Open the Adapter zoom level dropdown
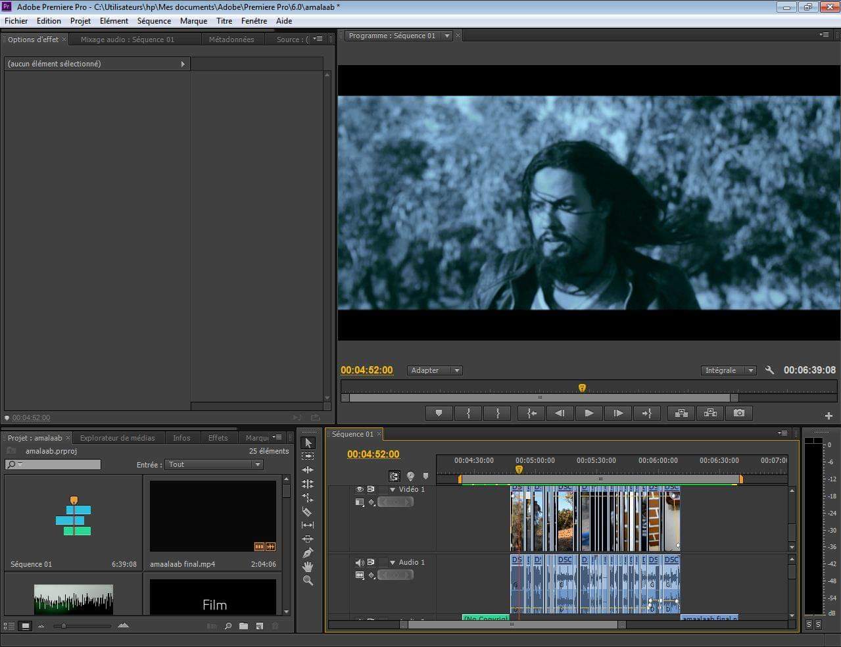 tap(435, 370)
